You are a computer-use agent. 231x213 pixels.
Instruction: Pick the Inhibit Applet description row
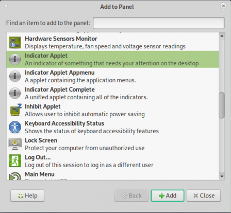click(x=85, y=114)
